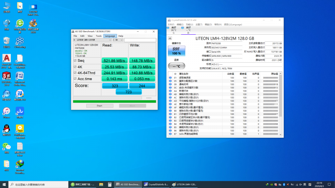Viewport: 335px width, 188px height.
Task: Select the Recycle Bin desktop icon
Action: tap(7, 42)
